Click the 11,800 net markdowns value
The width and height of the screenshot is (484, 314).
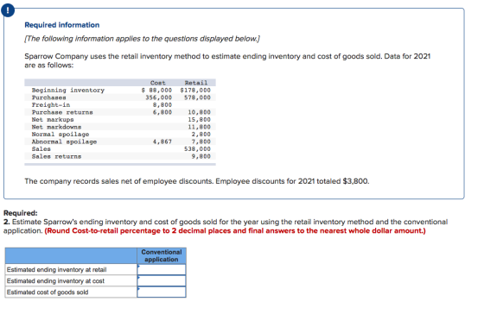[199, 127]
